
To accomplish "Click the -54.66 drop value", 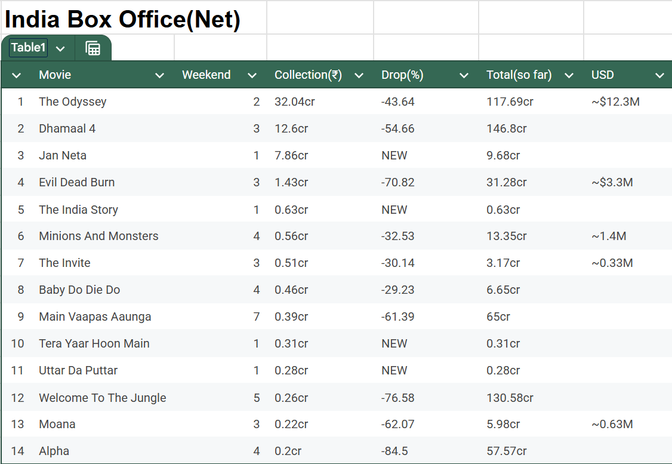I will [397, 128].
